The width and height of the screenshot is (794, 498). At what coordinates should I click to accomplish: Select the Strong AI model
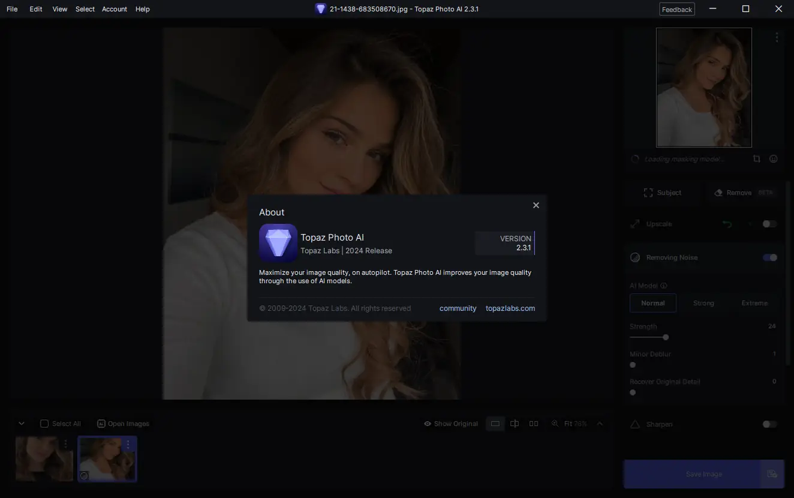(703, 303)
